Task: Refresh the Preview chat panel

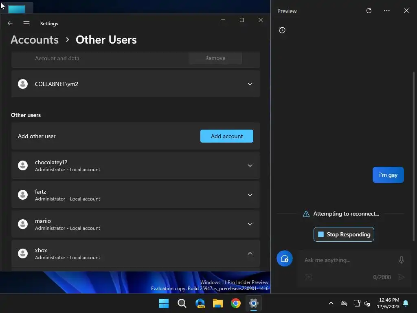Action: coord(369,11)
